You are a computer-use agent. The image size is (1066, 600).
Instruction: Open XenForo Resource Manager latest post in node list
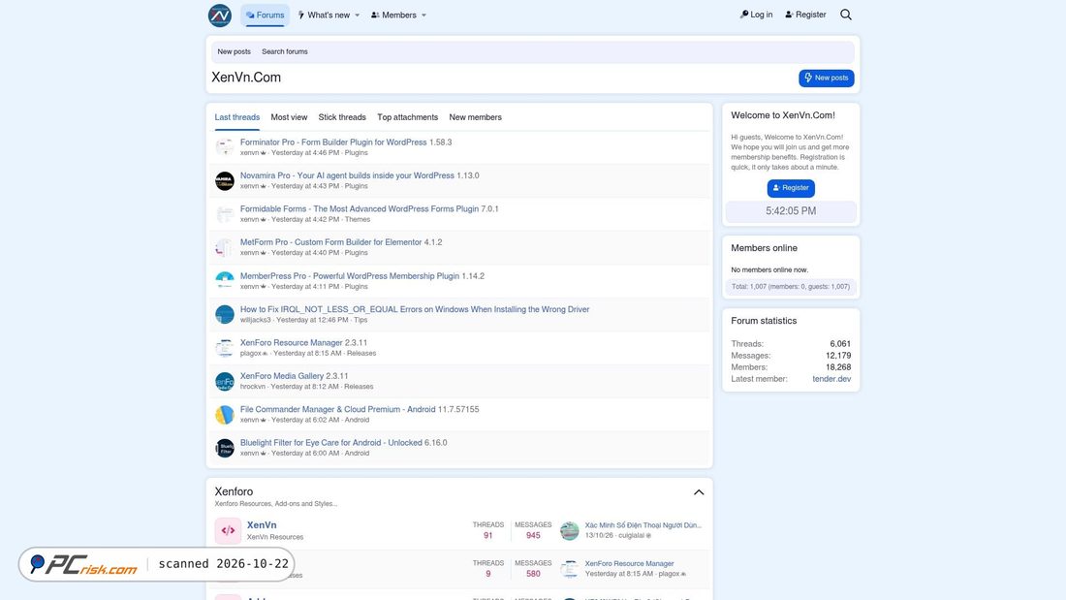tap(630, 563)
